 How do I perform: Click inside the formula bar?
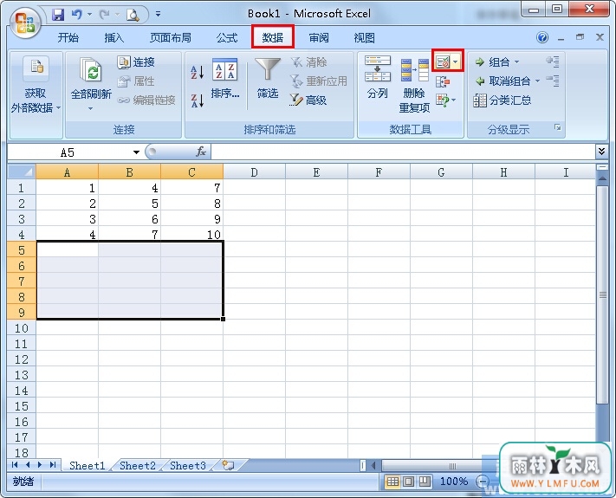point(403,152)
